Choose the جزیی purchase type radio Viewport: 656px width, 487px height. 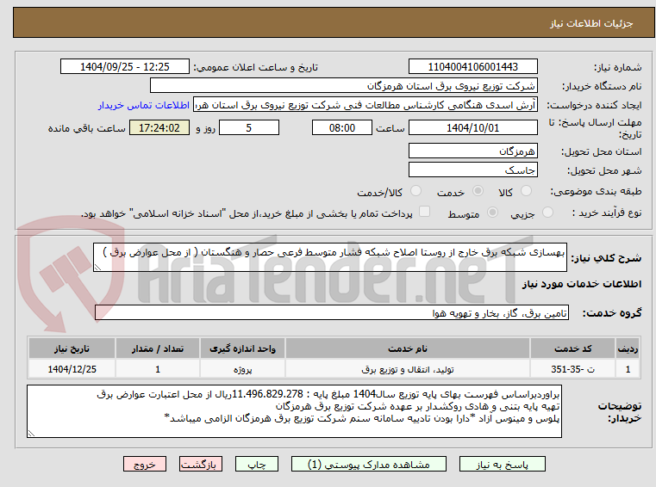point(547,213)
